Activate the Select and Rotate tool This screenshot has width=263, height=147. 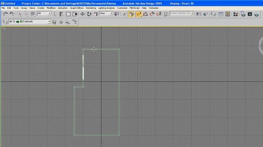click(89, 14)
